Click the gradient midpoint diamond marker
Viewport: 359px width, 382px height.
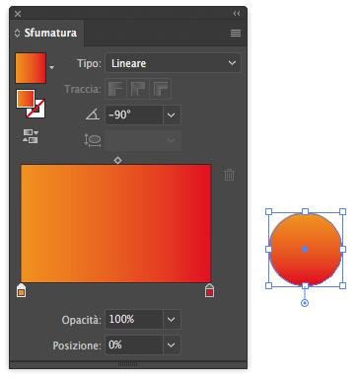point(117,160)
